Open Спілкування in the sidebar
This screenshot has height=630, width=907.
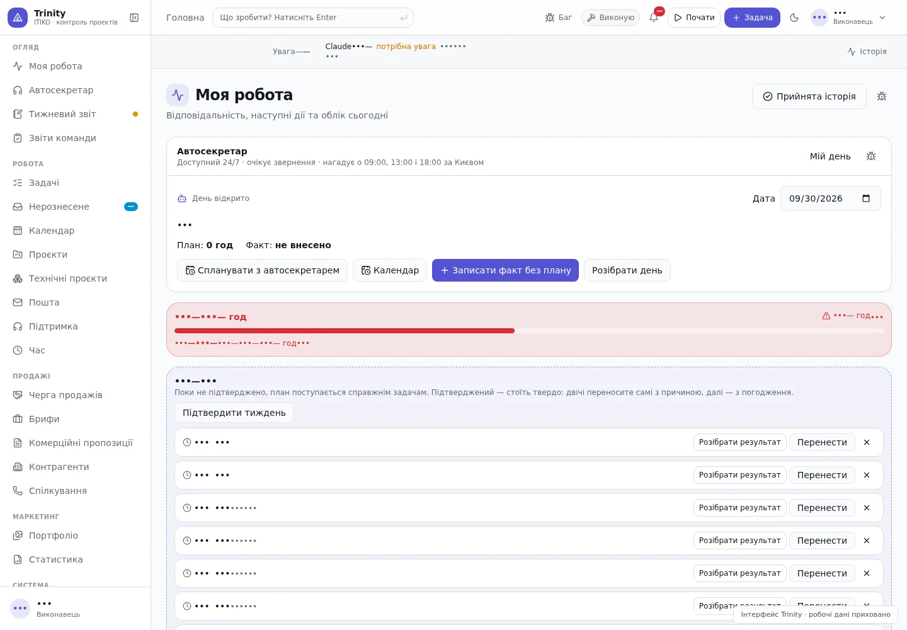pyautogui.click(x=76, y=491)
